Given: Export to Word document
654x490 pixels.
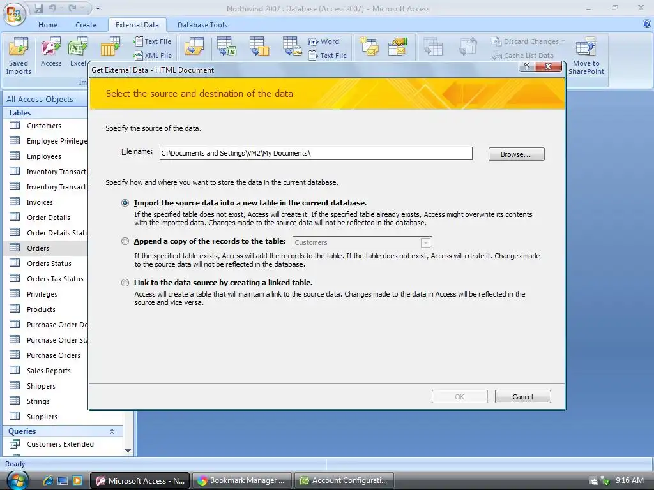Looking at the screenshot, I should point(324,41).
